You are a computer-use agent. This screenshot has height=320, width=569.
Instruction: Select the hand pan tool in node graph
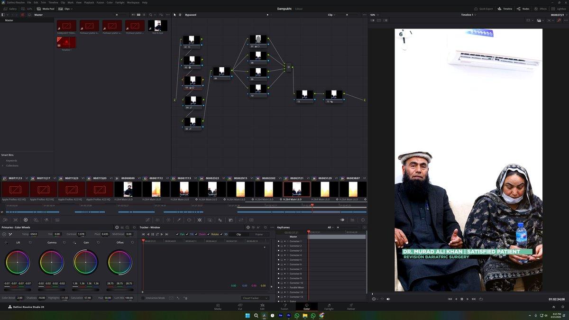(x=180, y=15)
